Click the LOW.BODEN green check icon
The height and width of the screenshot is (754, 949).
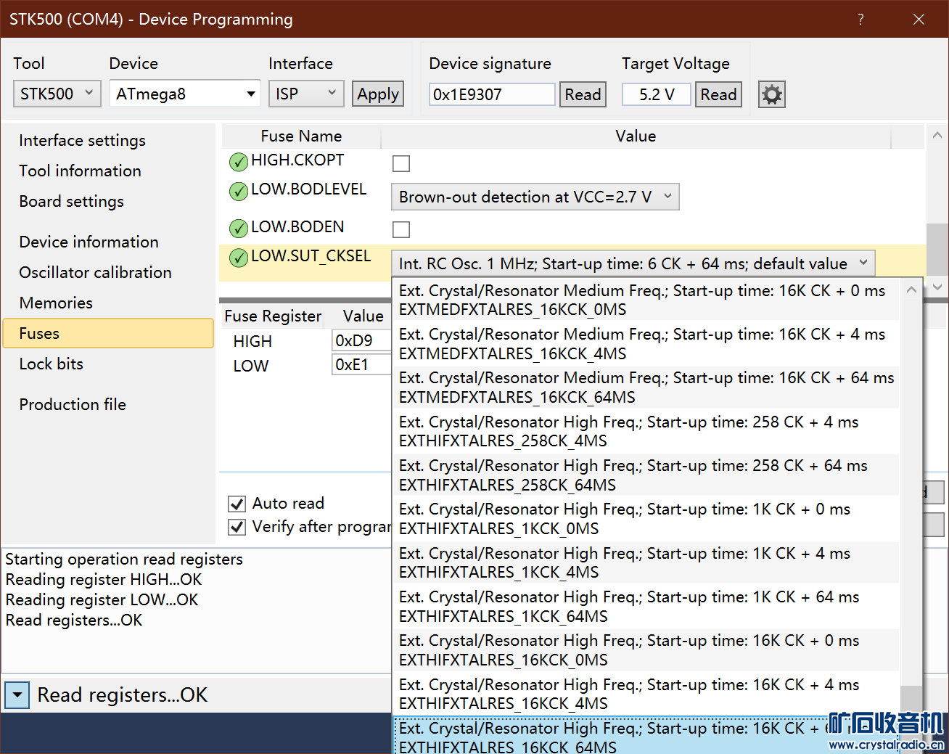[x=239, y=229]
